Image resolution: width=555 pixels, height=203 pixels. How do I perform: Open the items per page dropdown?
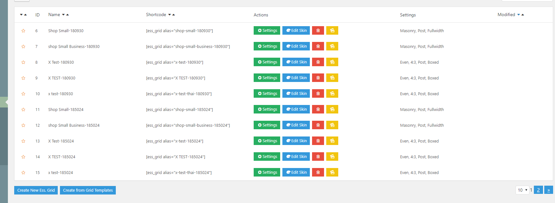[x=522, y=190]
